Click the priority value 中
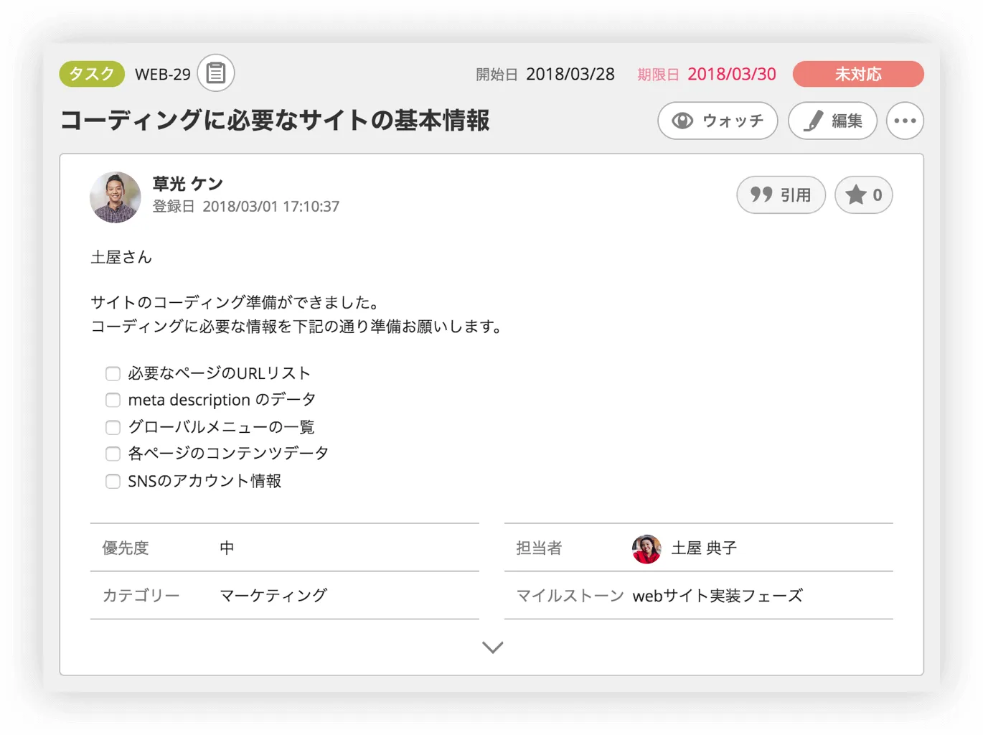 [227, 548]
